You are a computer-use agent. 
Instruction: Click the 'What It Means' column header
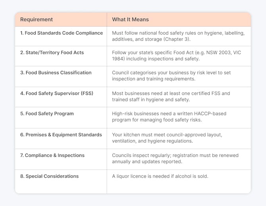click(130, 19)
